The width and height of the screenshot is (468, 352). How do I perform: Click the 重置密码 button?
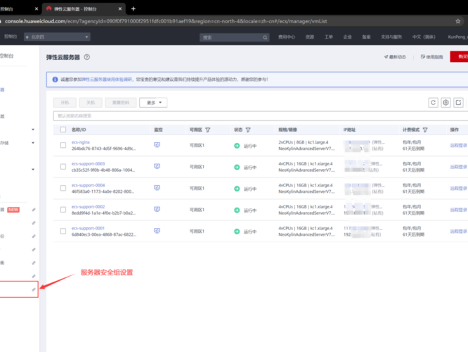121,103
